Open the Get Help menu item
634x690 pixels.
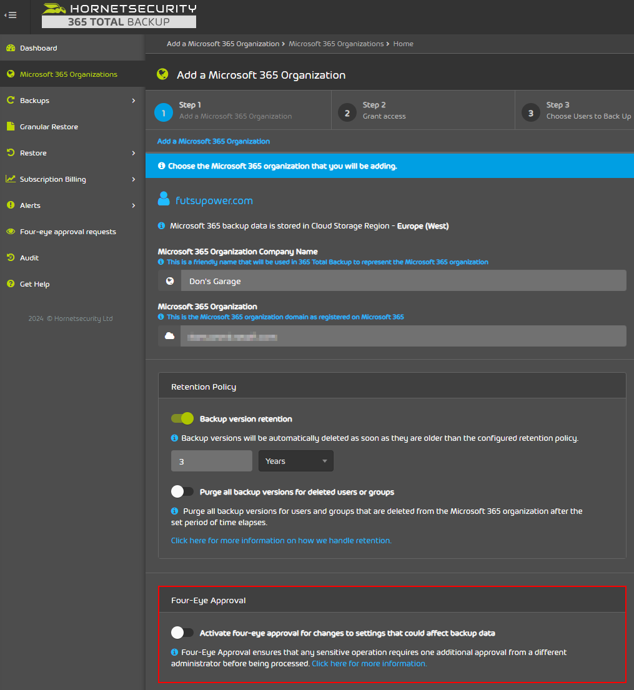72,284
